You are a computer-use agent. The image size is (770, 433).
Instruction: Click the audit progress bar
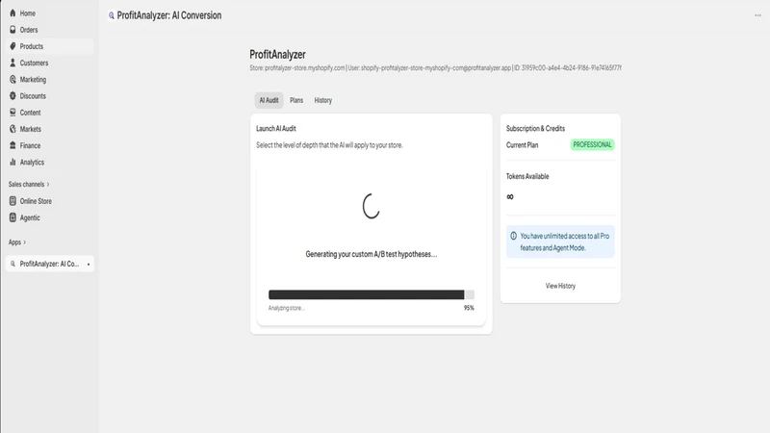[372, 294]
